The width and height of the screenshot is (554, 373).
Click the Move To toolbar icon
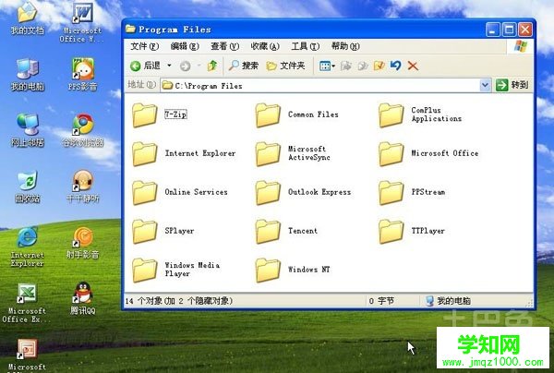(346, 66)
